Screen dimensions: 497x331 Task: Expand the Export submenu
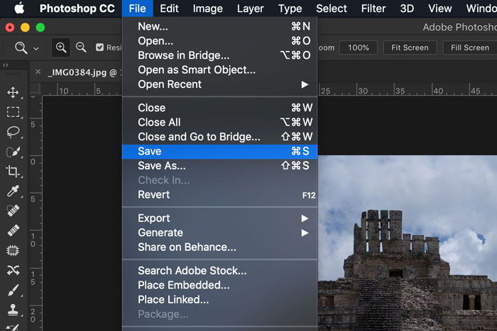coord(219,218)
